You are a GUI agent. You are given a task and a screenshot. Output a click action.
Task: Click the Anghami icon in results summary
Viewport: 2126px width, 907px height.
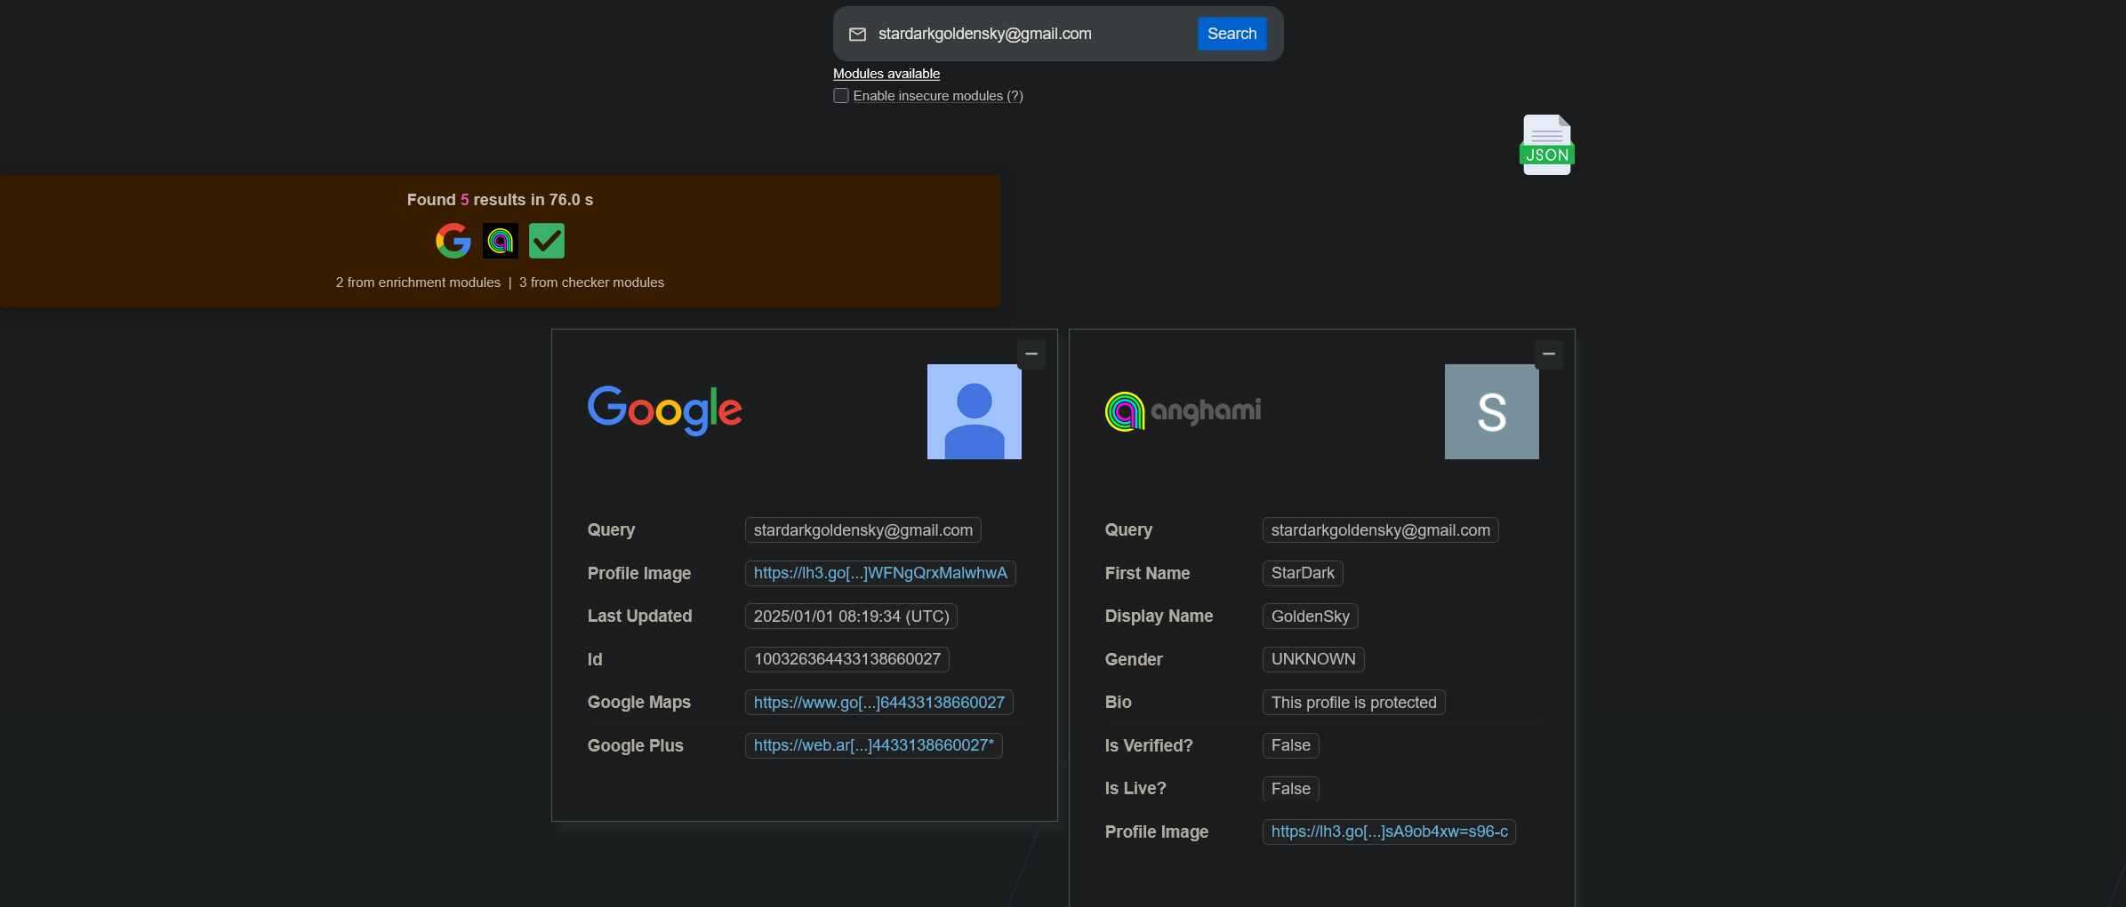pos(501,241)
